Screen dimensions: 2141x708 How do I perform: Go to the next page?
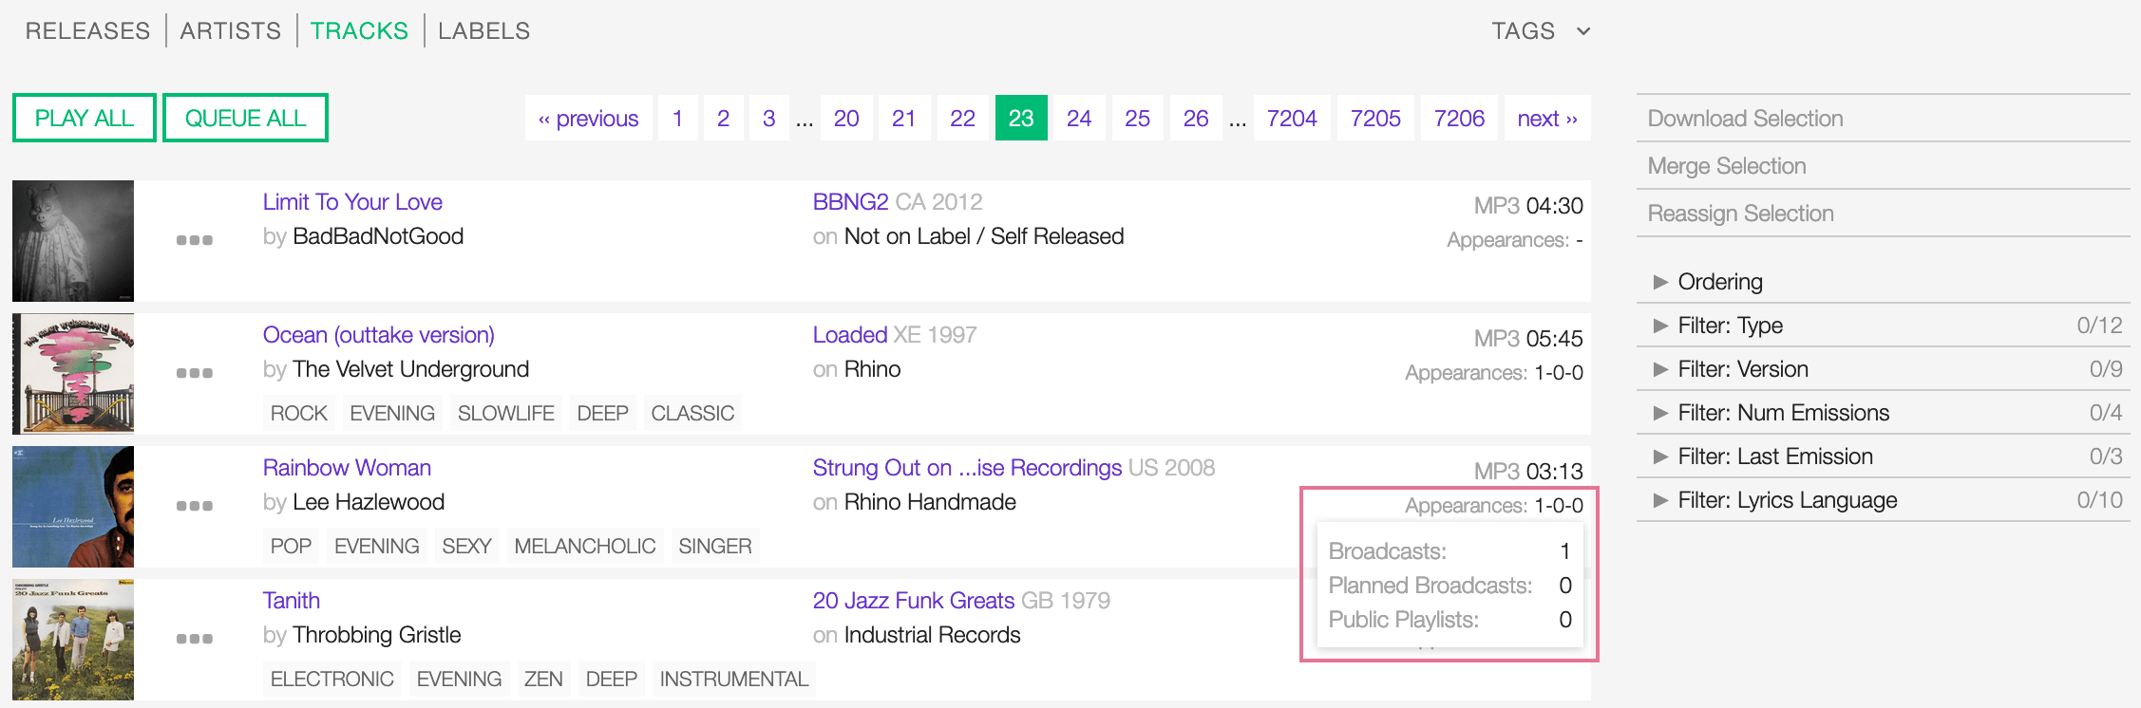[x=1547, y=118]
